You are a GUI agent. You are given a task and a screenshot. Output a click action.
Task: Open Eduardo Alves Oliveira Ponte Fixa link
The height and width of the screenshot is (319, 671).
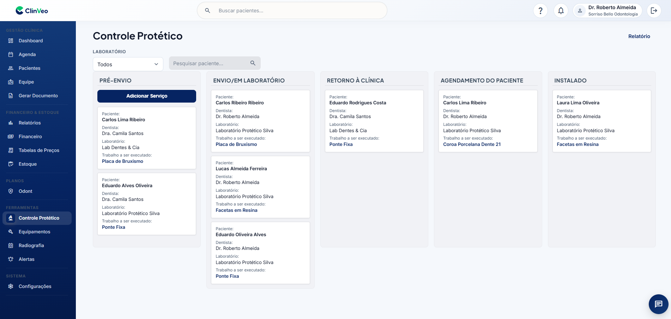114,227
